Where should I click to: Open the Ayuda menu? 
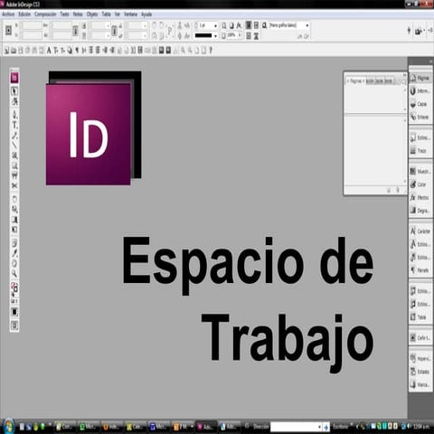(146, 14)
